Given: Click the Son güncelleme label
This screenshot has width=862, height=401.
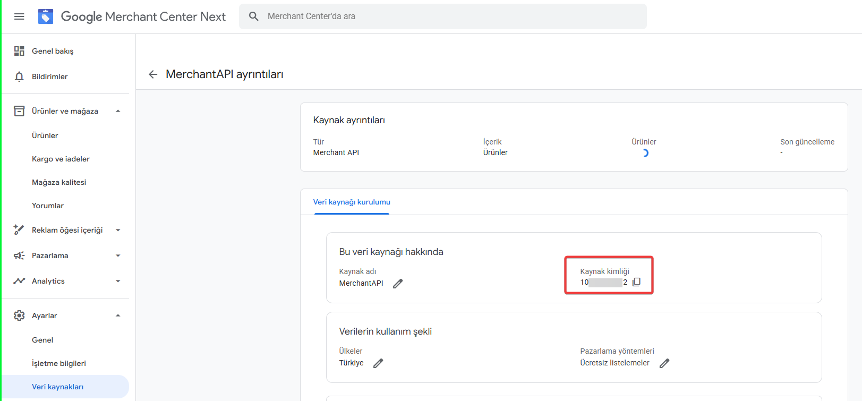Looking at the screenshot, I should [807, 142].
